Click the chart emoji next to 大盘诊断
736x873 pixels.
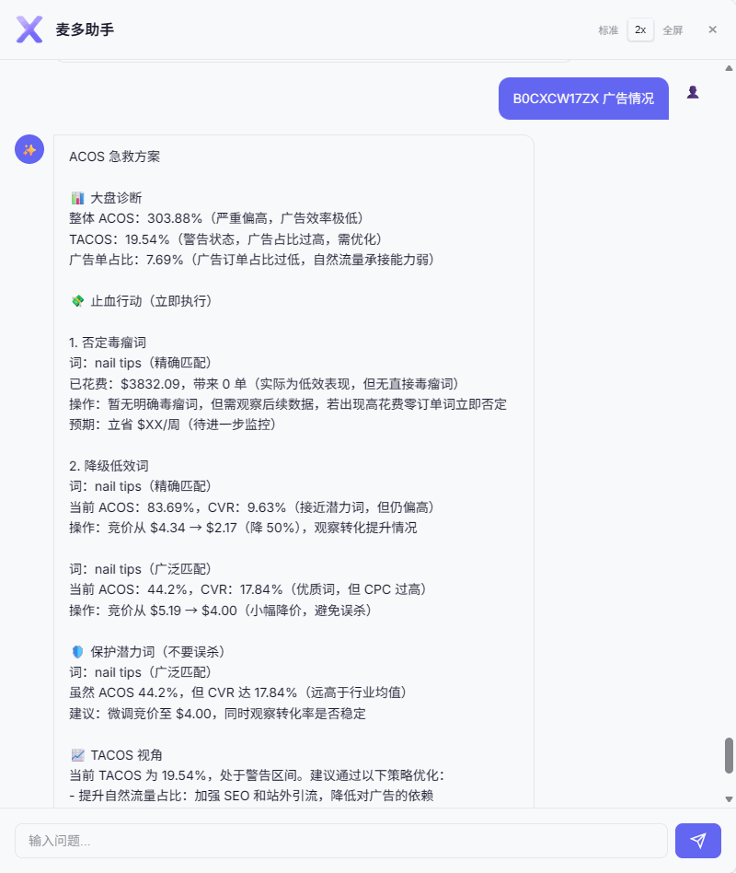pos(76,197)
